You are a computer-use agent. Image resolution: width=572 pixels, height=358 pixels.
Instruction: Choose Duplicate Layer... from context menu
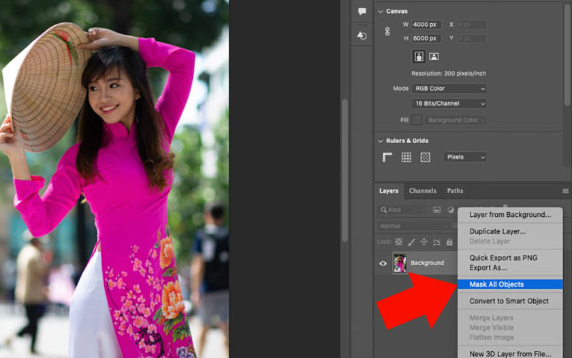pyautogui.click(x=510, y=231)
